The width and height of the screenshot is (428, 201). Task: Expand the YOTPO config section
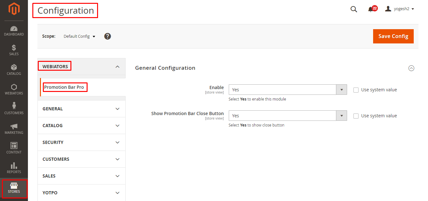coord(82,193)
